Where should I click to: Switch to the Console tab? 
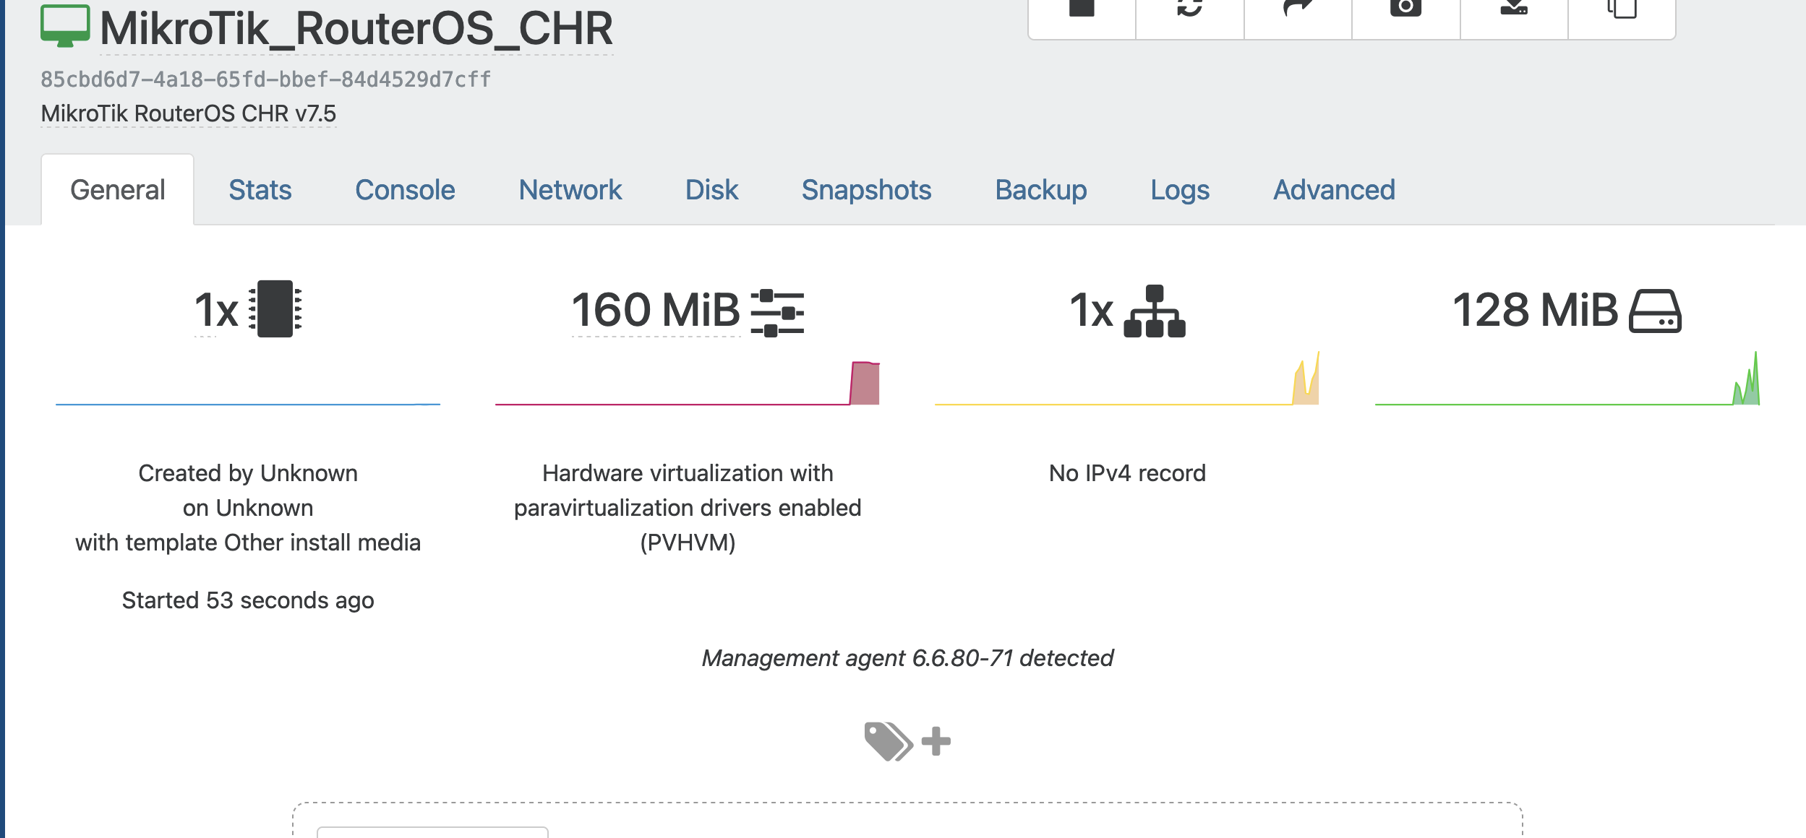pyautogui.click(x=405, y=190)
